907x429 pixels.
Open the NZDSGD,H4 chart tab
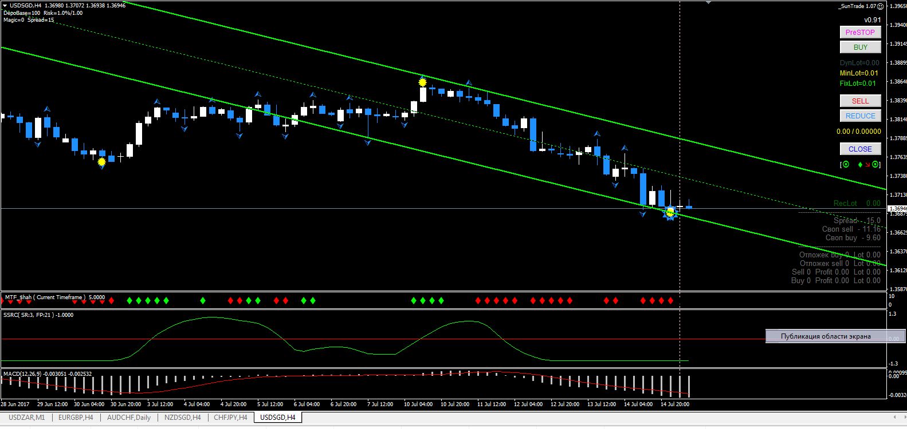182,418
